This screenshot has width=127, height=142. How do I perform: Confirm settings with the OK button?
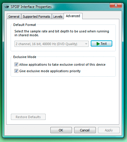point(61,130)
